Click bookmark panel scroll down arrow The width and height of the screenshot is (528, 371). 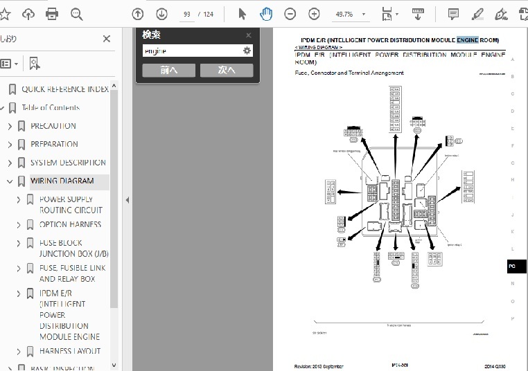click(114, 365)
